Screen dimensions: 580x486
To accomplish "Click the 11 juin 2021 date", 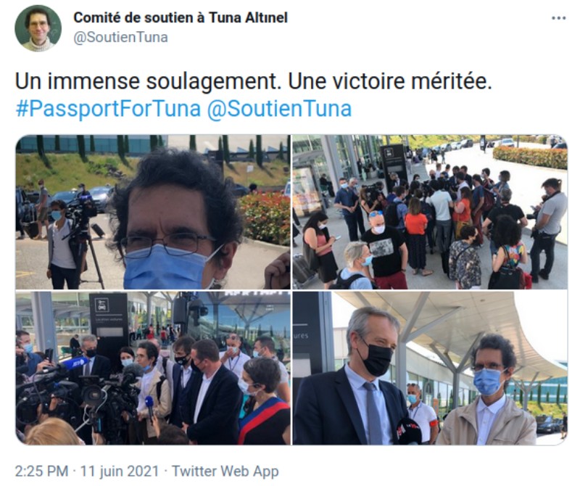I will click(120, 471).
